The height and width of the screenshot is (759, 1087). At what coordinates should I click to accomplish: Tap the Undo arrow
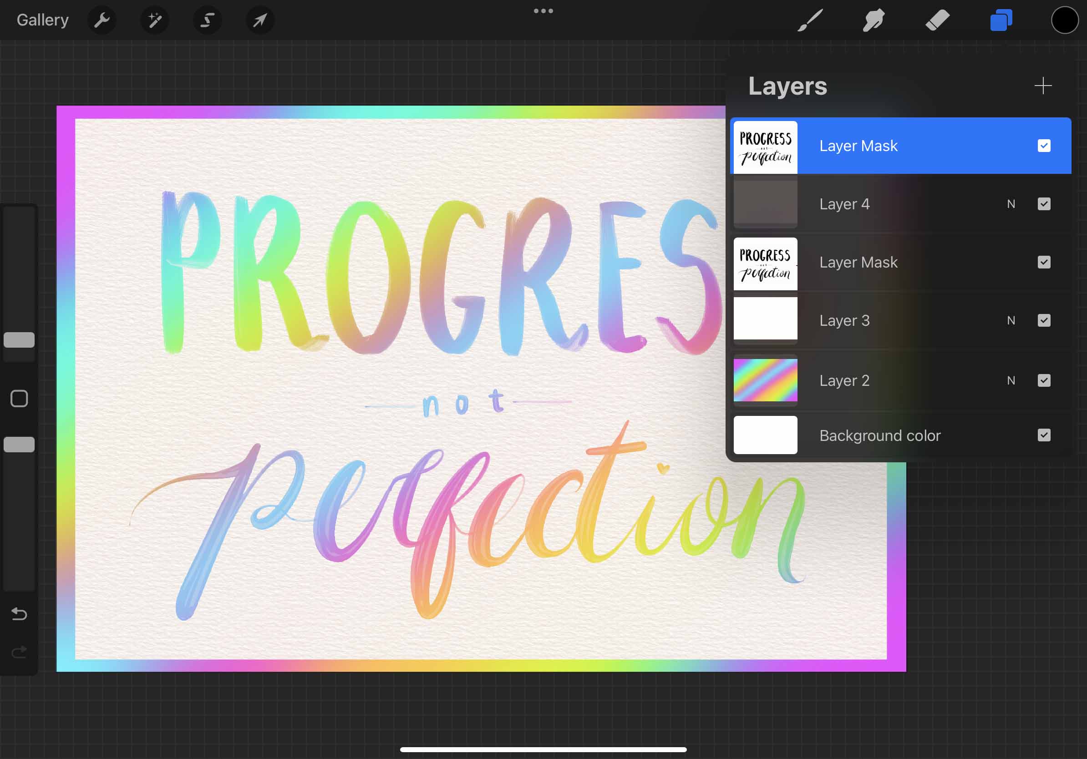pyautogui.click(x=19, y=614)
